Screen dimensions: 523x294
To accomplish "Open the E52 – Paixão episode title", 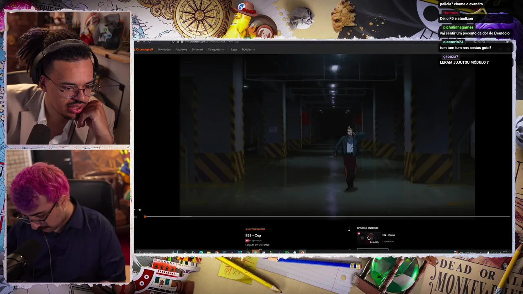I will (389, 235).
